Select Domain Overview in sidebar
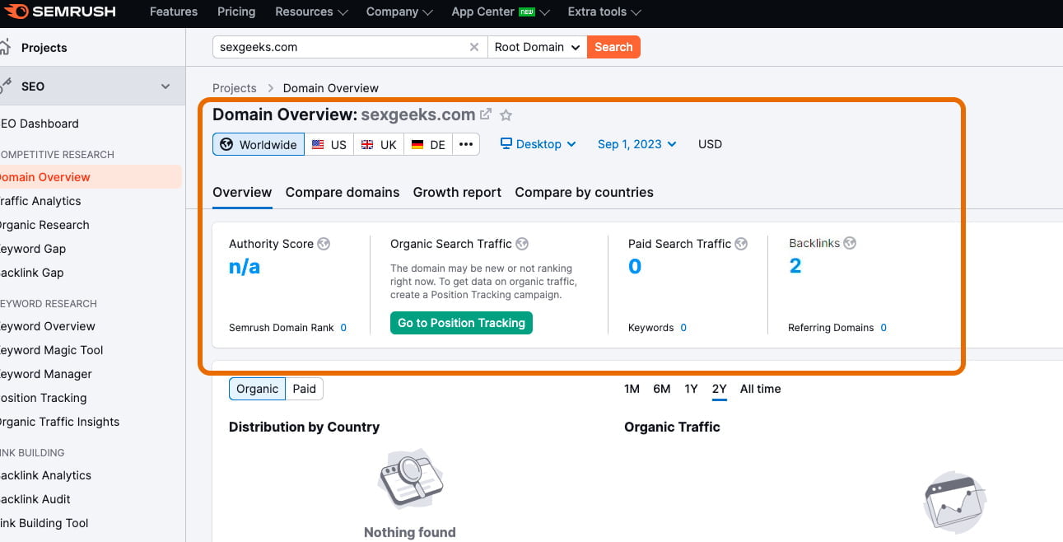The height and width of the screenshot is (542, 1063). (x=90, y=177)
